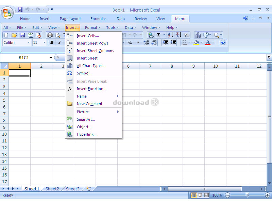
Task: Apply comma style format
Action: [x=138, y=42]
